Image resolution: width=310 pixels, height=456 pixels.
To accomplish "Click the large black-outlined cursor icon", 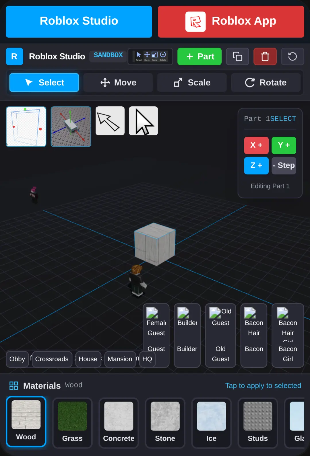I will click(x=143, y=121).
